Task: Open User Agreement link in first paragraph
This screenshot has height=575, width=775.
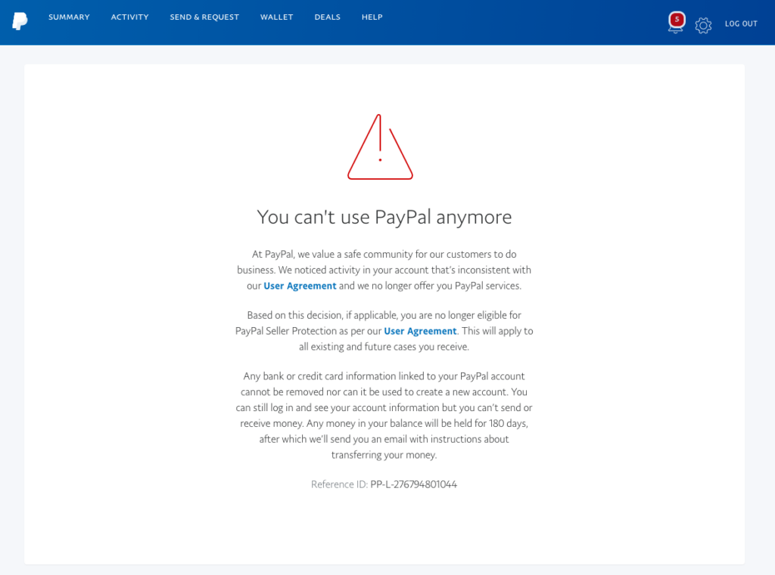Action: pos(300,286)
